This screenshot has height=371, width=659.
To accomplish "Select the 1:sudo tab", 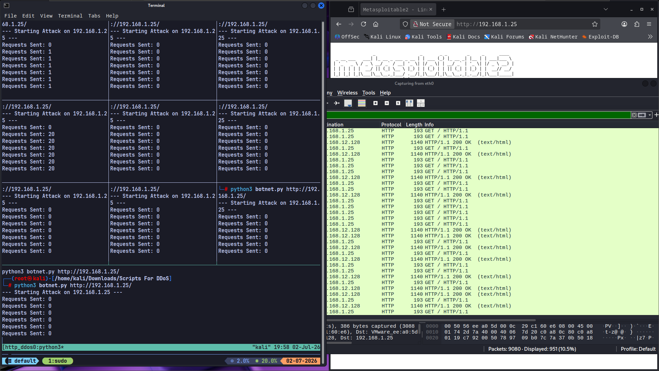I will (x=58, y=361).
